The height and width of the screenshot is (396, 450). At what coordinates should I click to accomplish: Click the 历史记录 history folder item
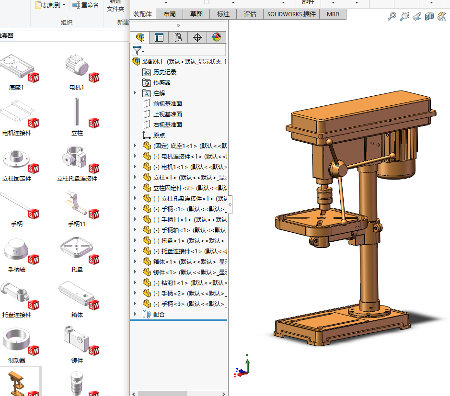point(164,72)
